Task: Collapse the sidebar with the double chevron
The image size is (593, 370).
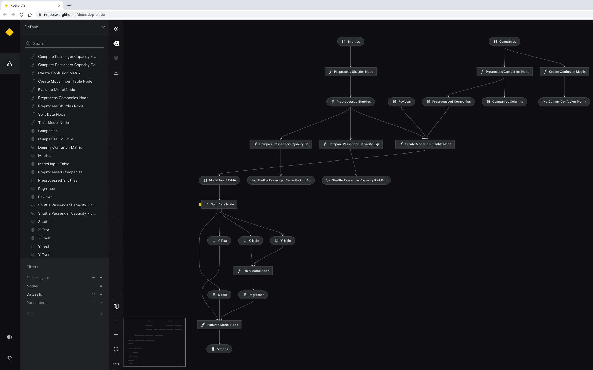Action: 116,29
